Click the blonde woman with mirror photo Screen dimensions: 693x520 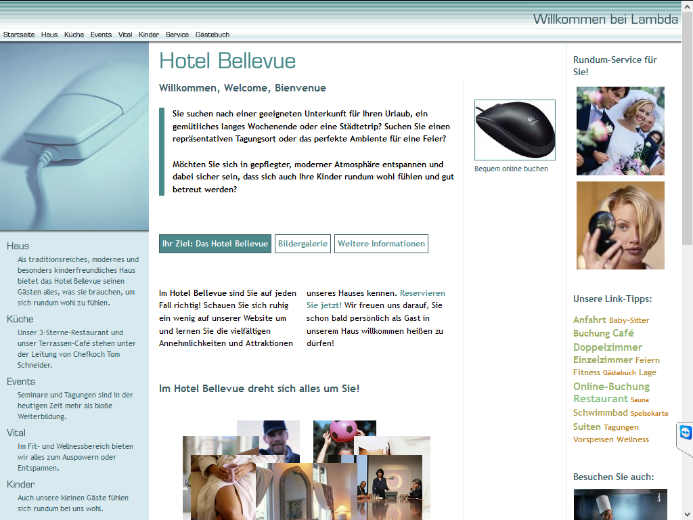pyautogui.click(x=621, y=225)
